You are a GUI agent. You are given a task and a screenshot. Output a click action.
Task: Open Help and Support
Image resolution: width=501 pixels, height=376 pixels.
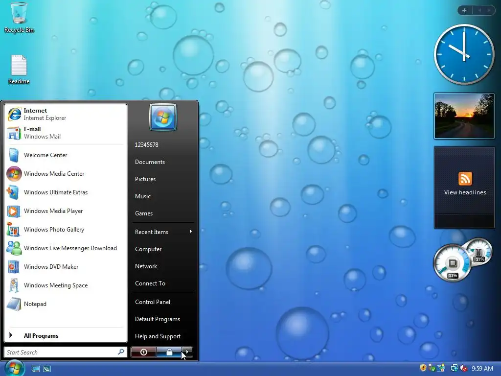tap(163, 336)
